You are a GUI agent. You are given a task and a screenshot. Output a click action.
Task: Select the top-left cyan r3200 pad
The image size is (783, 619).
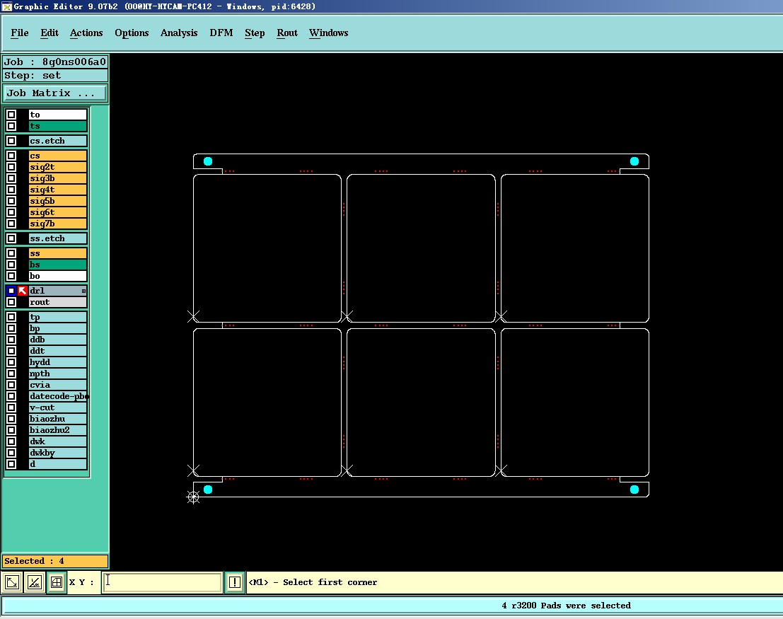[x=208, y=161]
